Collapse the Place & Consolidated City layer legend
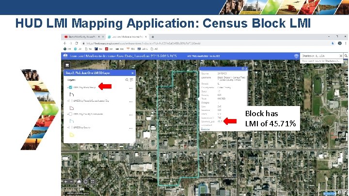 tap(68, 101)
